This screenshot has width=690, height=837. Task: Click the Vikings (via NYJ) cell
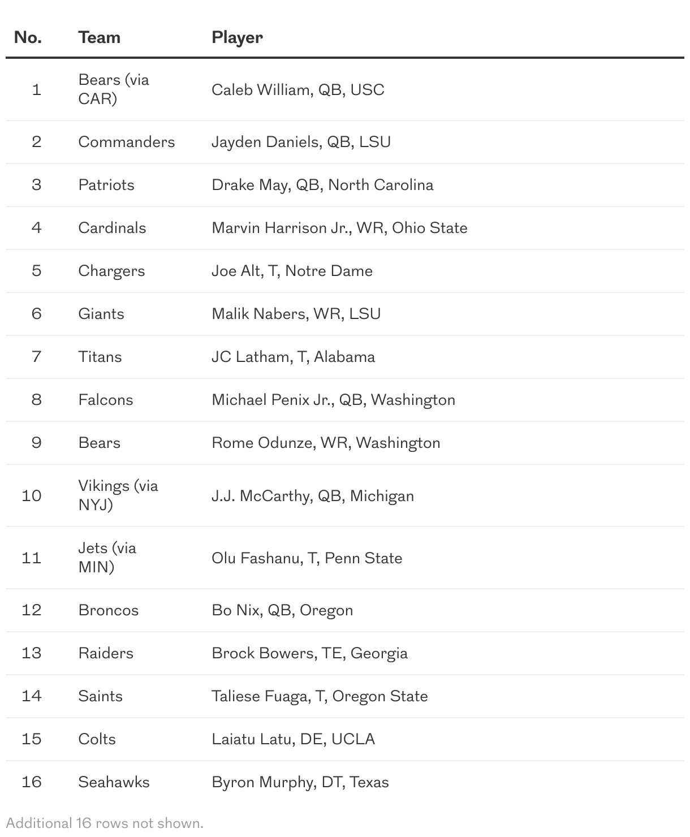coord(118,495)
